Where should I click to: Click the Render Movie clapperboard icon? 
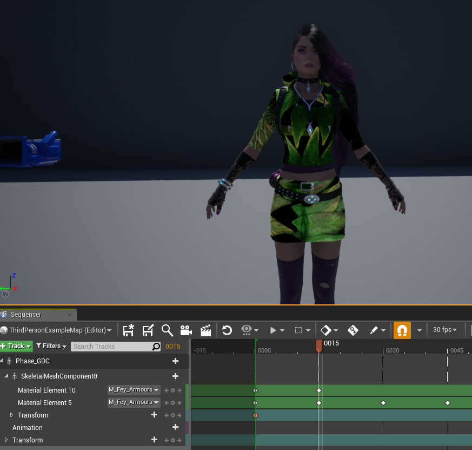point(205,330)
